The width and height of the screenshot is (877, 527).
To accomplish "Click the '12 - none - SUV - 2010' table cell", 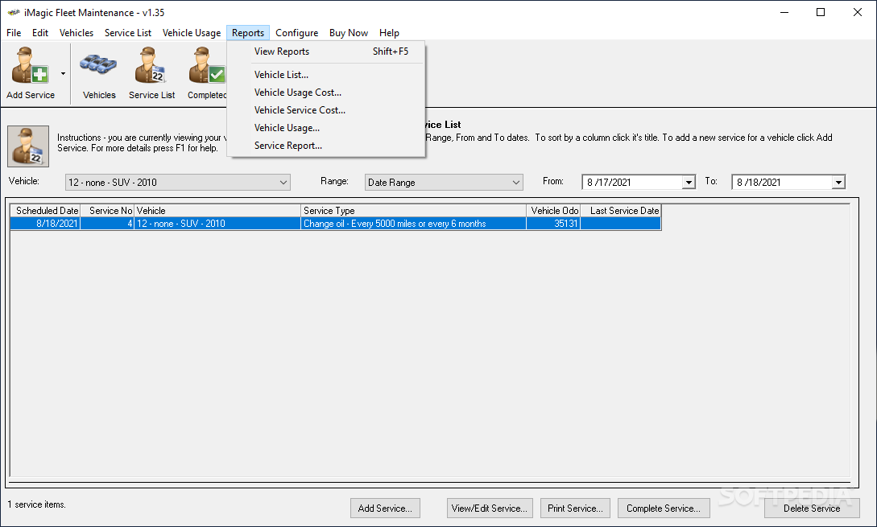I will tap(217, 224).
